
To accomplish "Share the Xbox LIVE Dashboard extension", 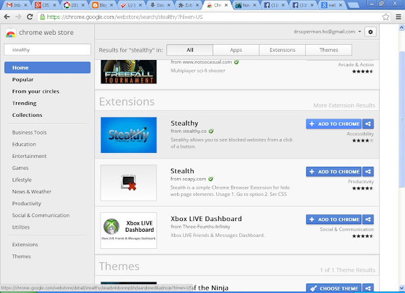I will pos(368,219).
